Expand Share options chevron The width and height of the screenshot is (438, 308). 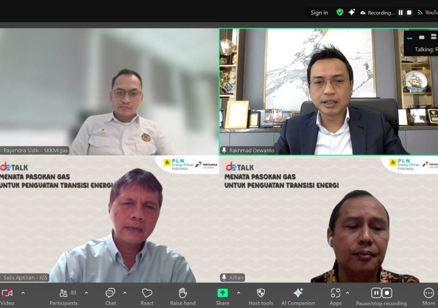238,293
